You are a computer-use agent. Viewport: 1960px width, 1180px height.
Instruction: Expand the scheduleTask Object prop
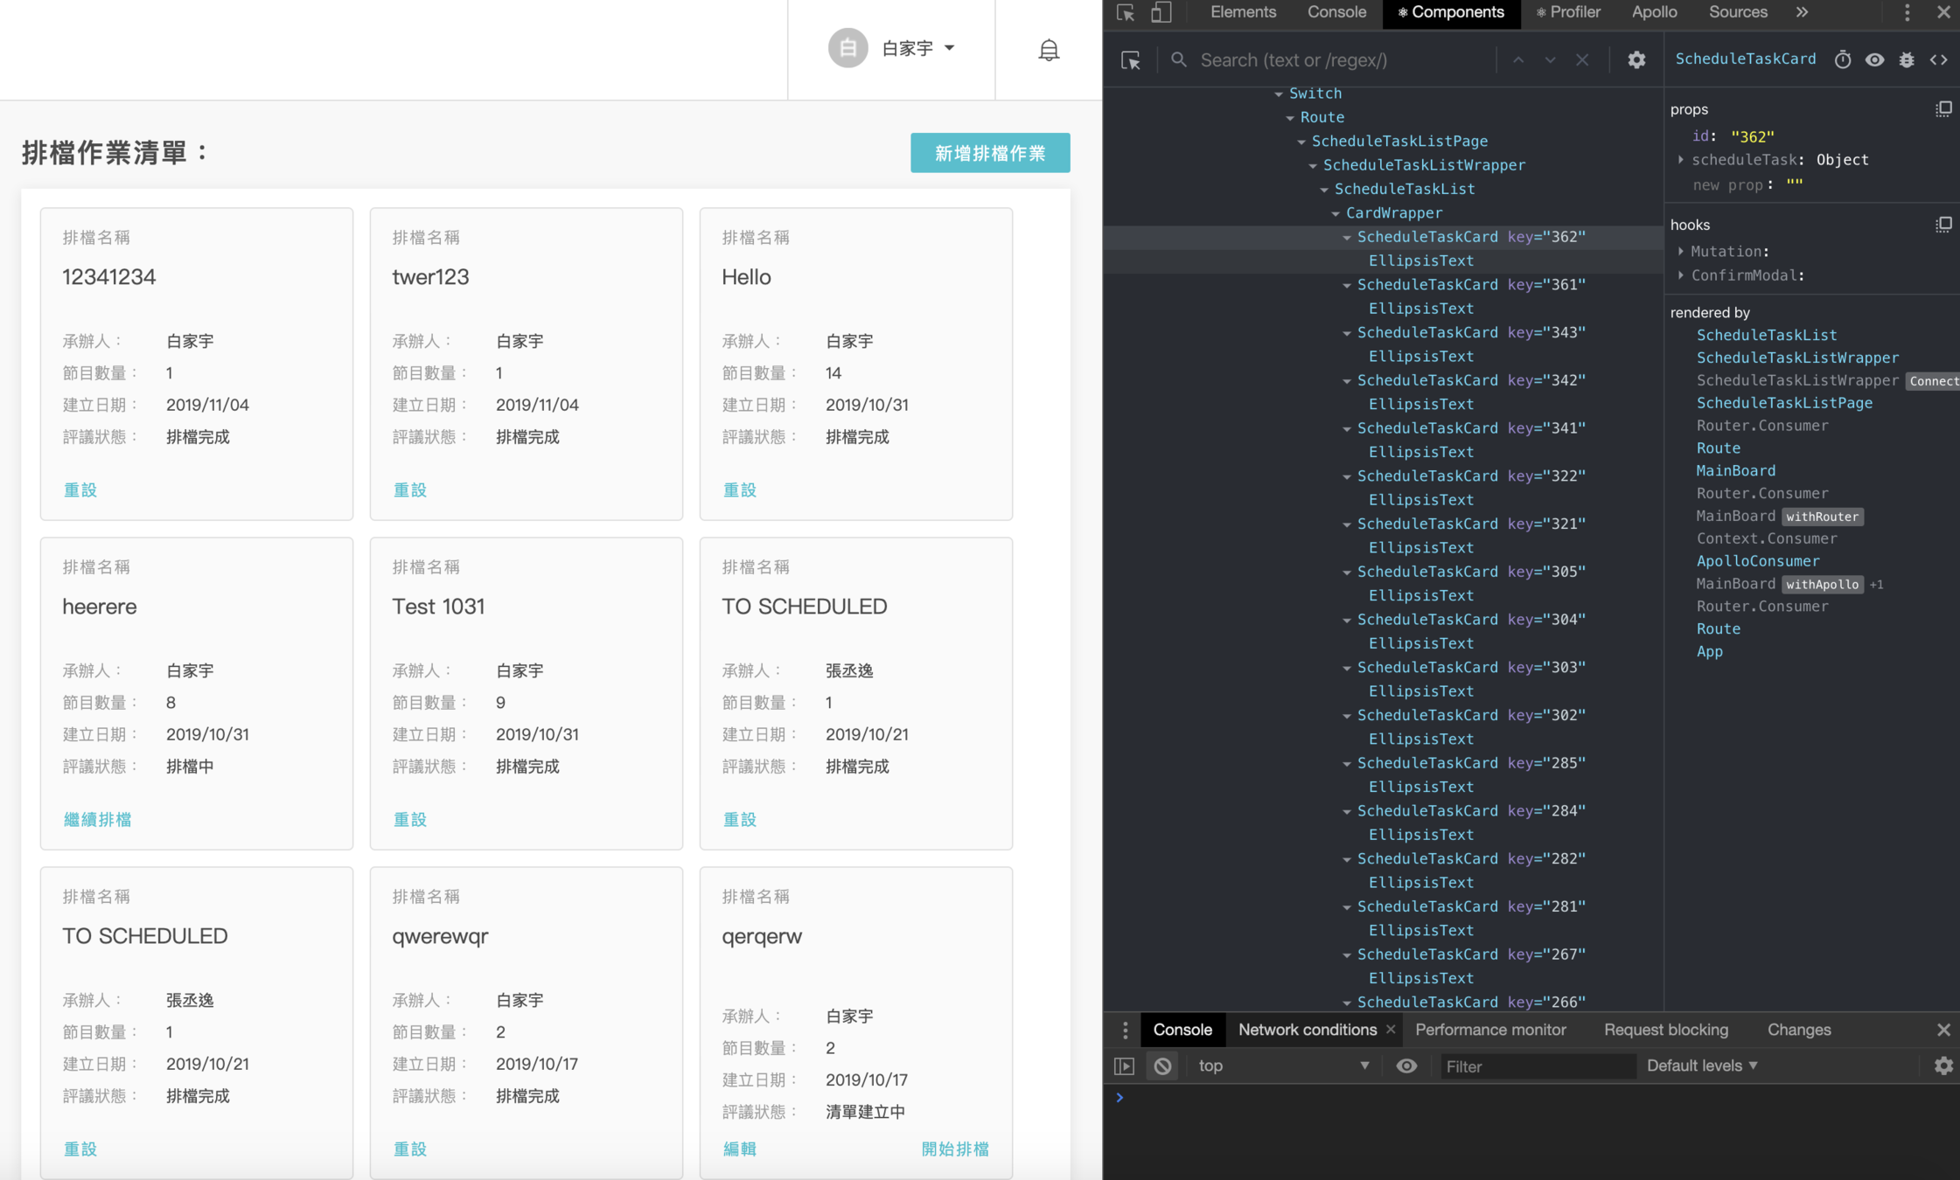pos(1681,160)
